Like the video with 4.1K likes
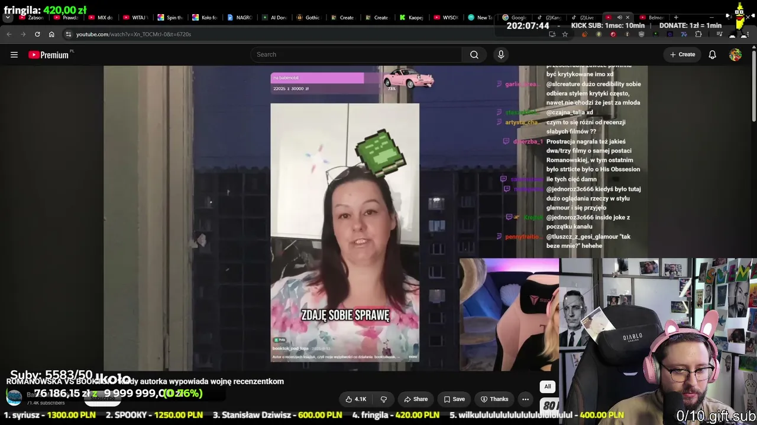 click(356, 399)
